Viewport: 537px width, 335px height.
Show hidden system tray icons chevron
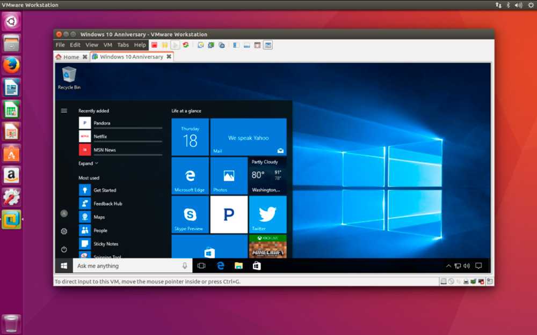(x=449, y=266)
